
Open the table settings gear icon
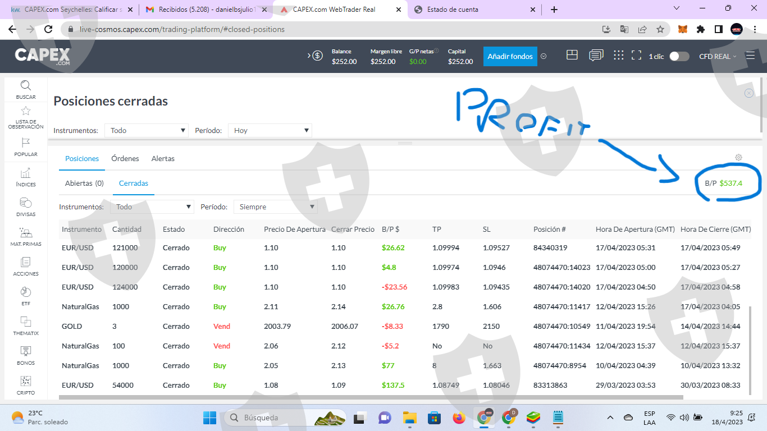coord(739,158)
